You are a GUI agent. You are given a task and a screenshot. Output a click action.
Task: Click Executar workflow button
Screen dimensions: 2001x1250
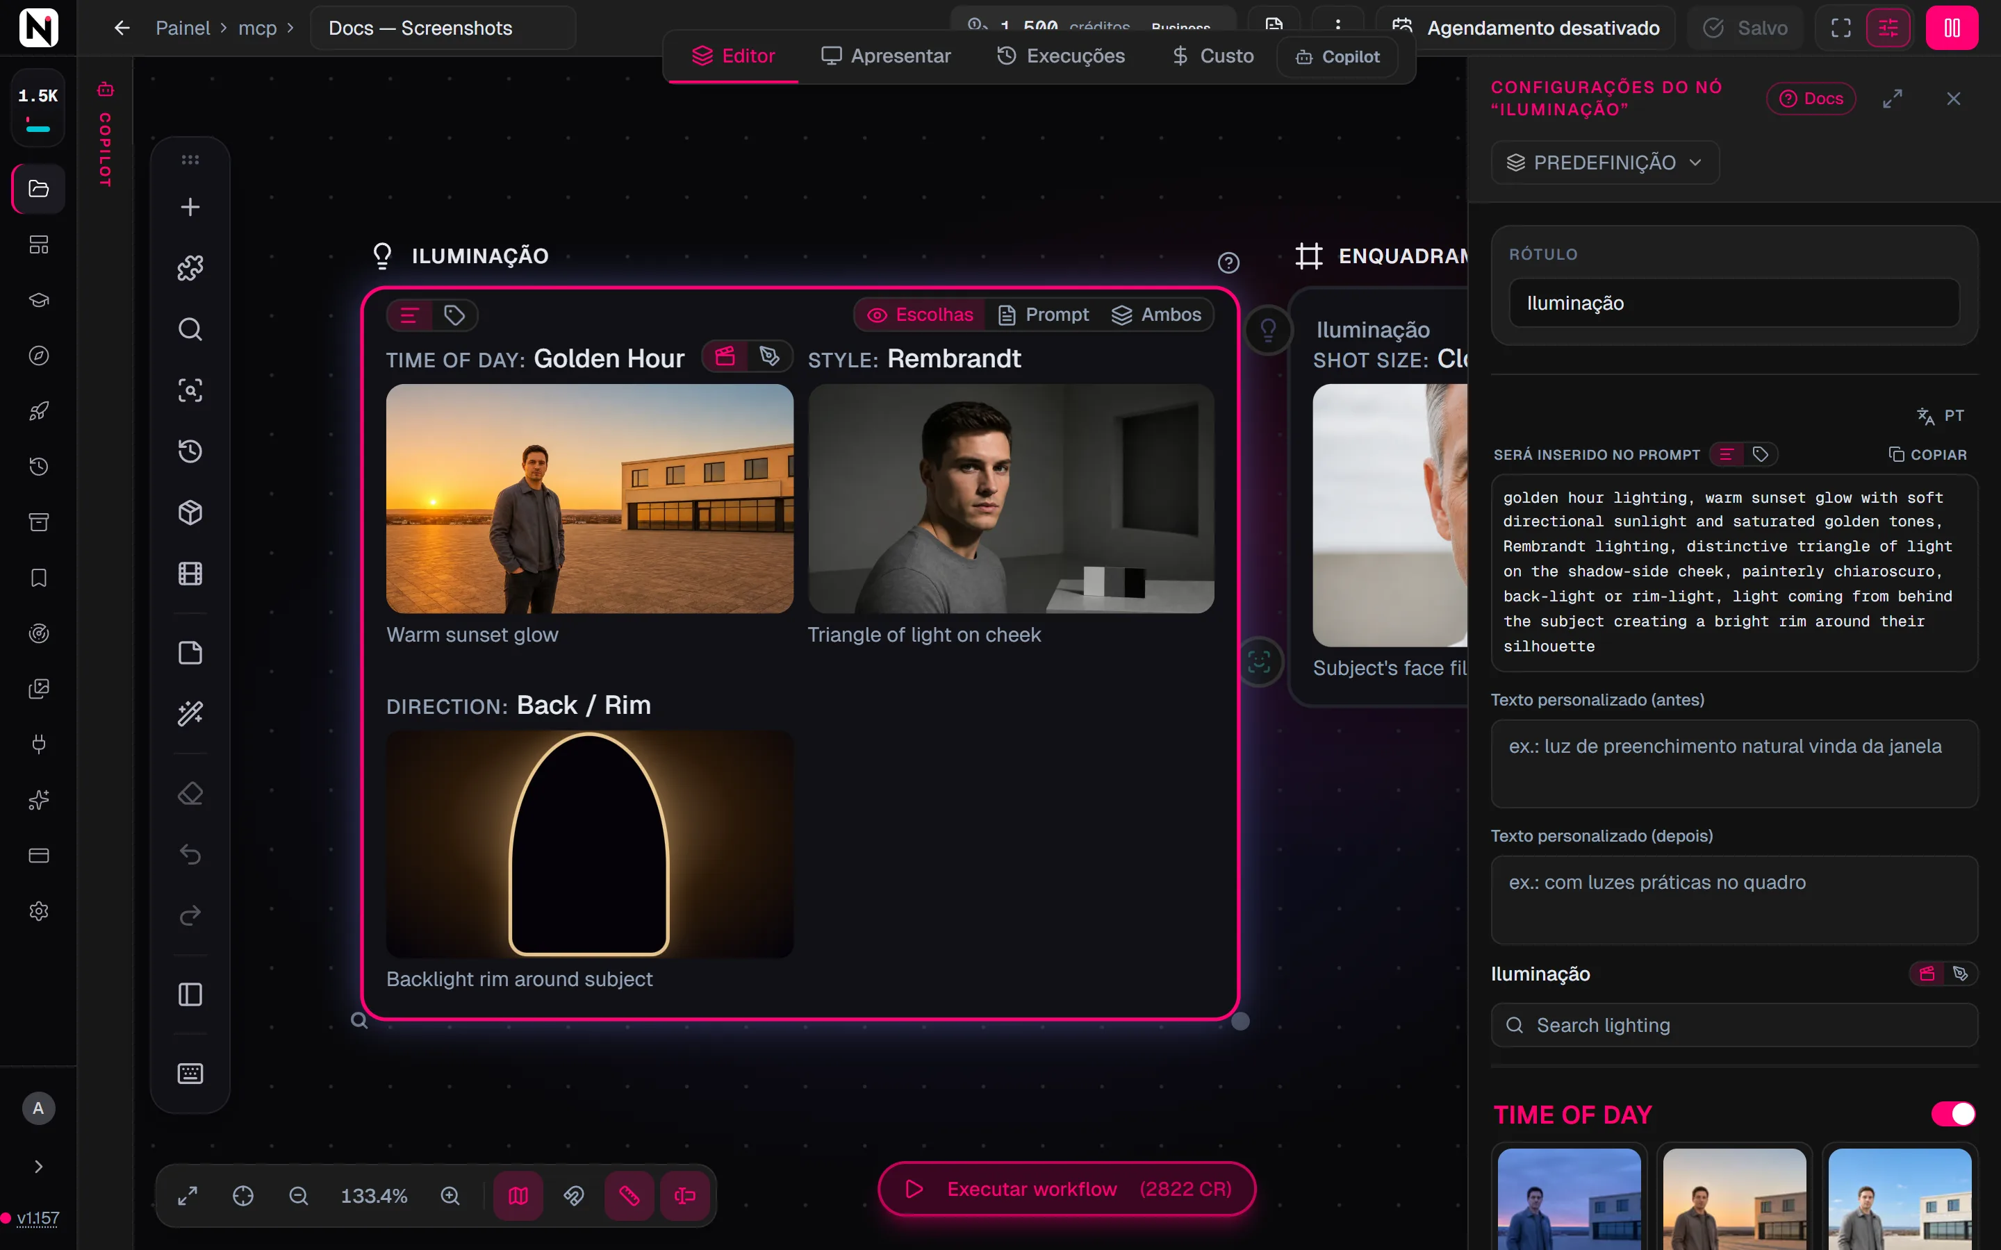[1067, 1189]
